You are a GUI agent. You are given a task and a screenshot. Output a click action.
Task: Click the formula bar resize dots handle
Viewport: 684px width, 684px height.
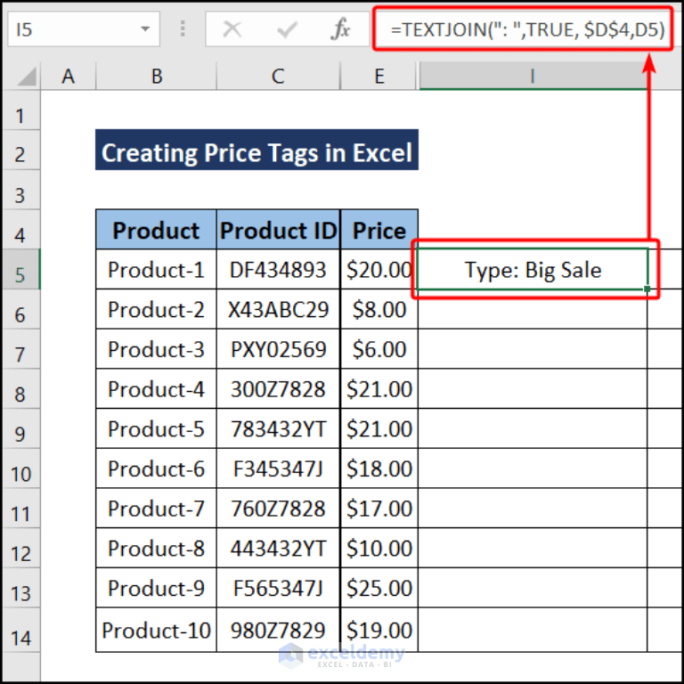[x=183, y=28]
